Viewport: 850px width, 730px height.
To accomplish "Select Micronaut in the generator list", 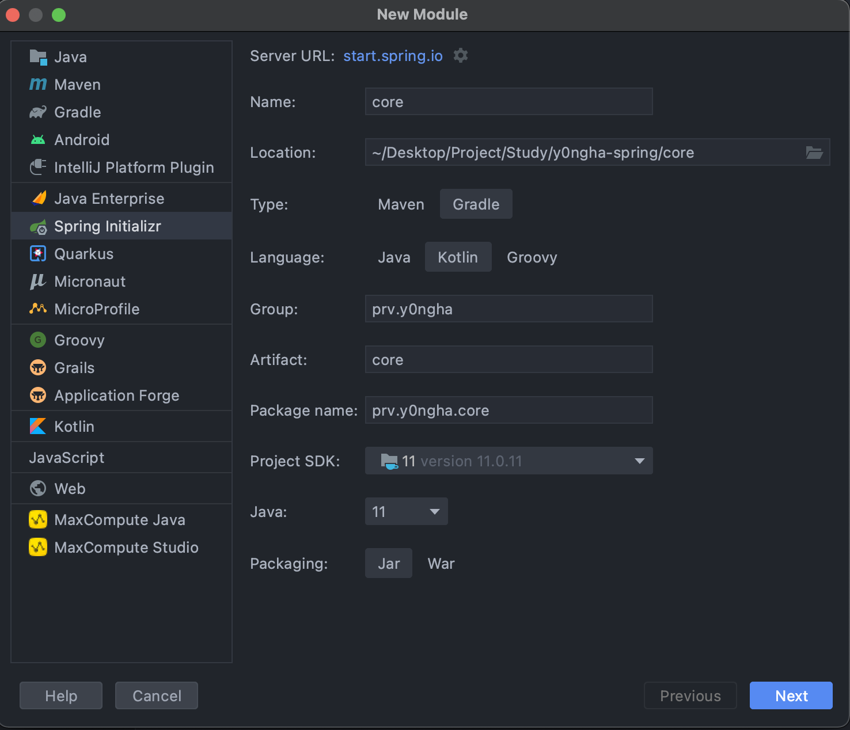I will (122, 282).
